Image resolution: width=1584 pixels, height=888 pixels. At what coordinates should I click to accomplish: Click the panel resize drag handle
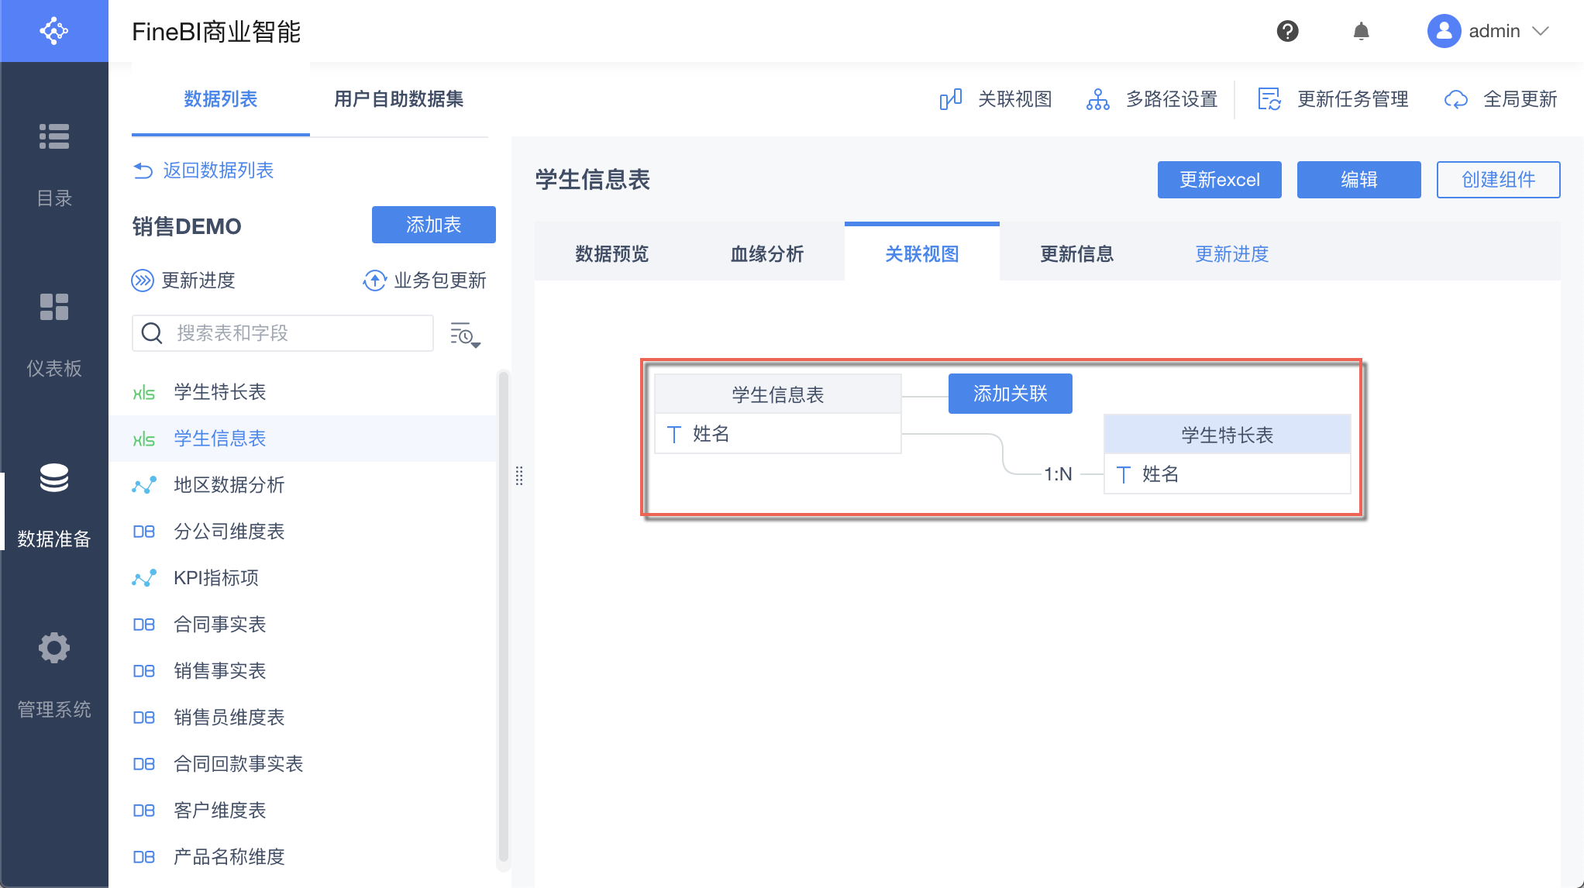click(x=519, y=476)
